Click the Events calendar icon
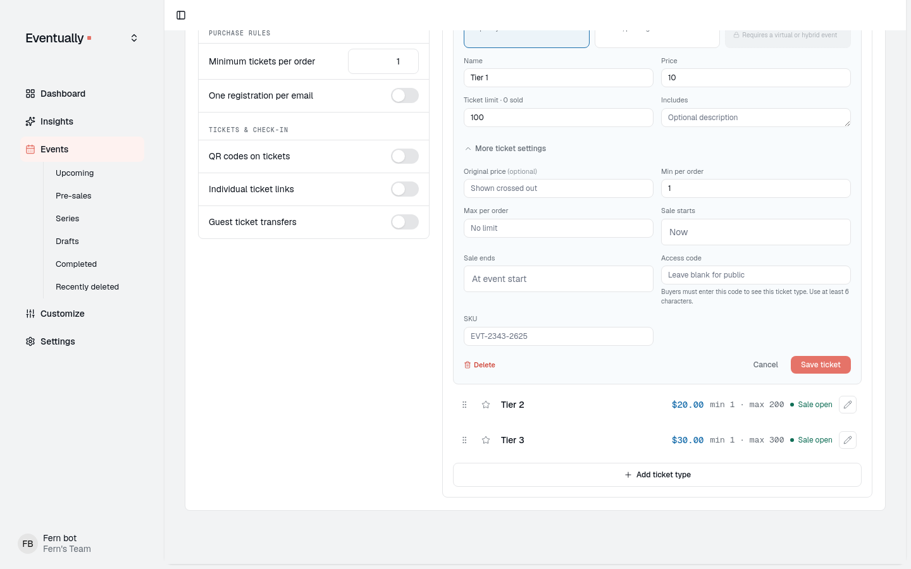911x569 pixels. tap(30, 149)
